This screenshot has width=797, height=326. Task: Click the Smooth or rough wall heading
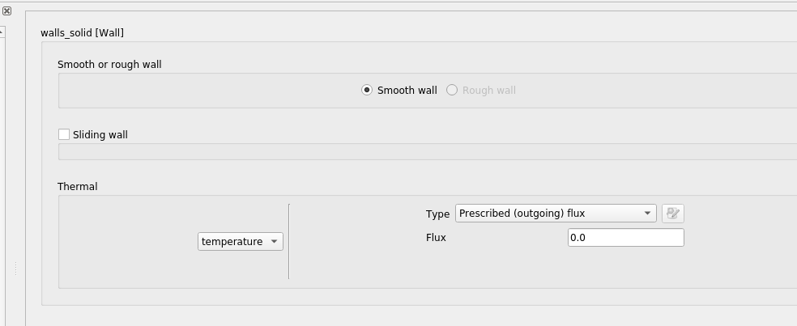click(x=109, y=65)
